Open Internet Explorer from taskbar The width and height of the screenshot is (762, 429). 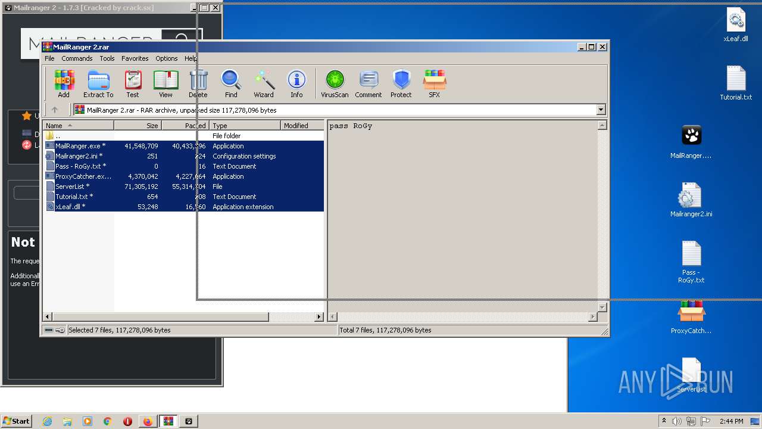[47, 421]
